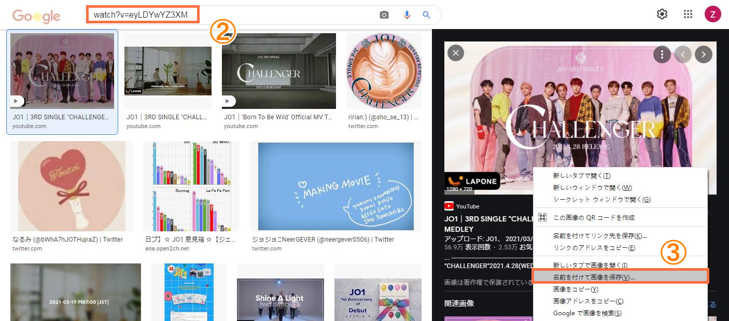Image resolution: width=729 pixels, height=321 pixels.
Task: Close the image preview panel
Action: pos(456,53)
